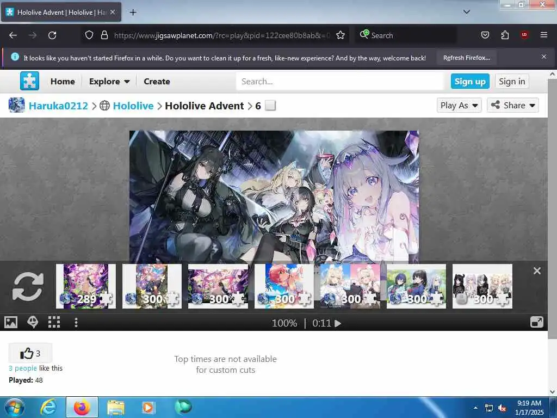Open the '3 people' likes link
The image size is (557, 418).
pyautogui.click(x=23, y=368)
